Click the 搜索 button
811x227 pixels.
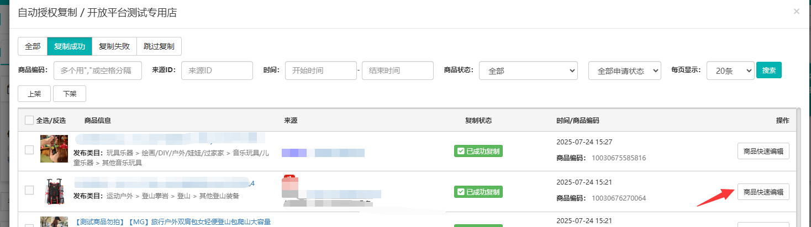tap(768, 71)
